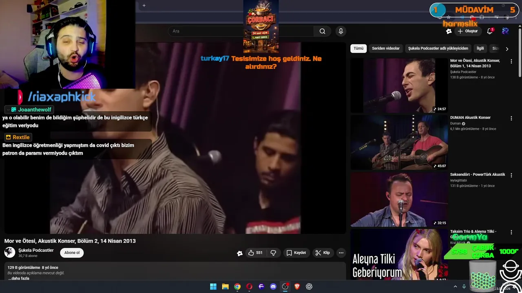Screen dimensions: 522x293
Task: Start voice search with the microphone icon
Action: point(341,31)
